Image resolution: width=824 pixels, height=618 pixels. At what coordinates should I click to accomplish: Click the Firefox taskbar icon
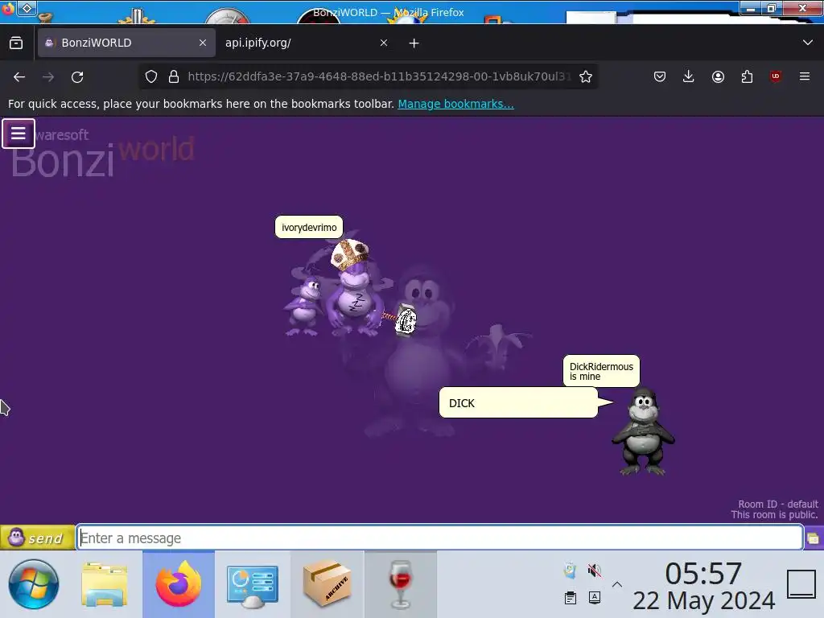179,584
